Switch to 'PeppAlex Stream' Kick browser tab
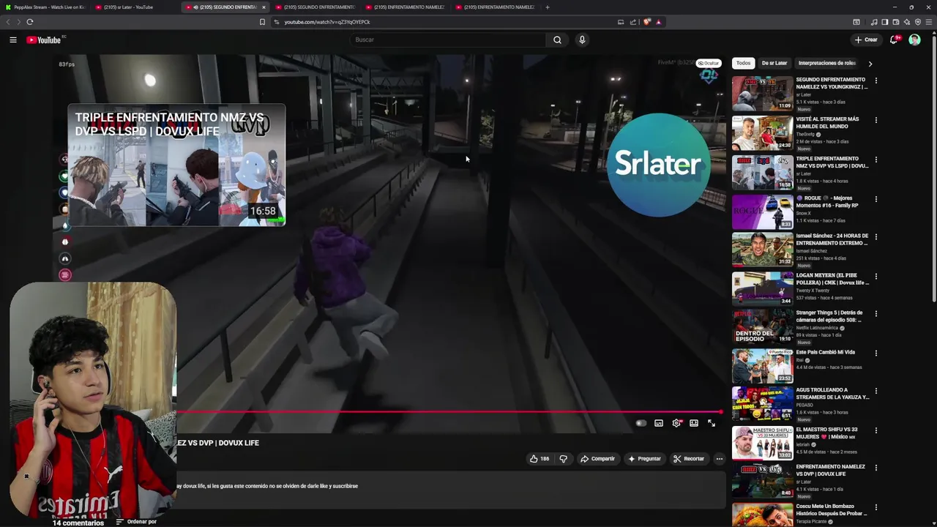The image size is (937, 527). 45,7
